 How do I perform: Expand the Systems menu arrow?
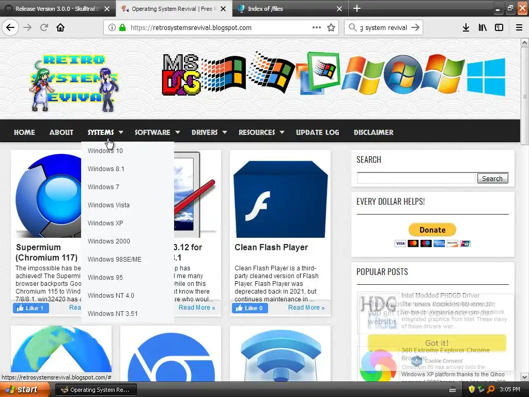click(121, 132)
